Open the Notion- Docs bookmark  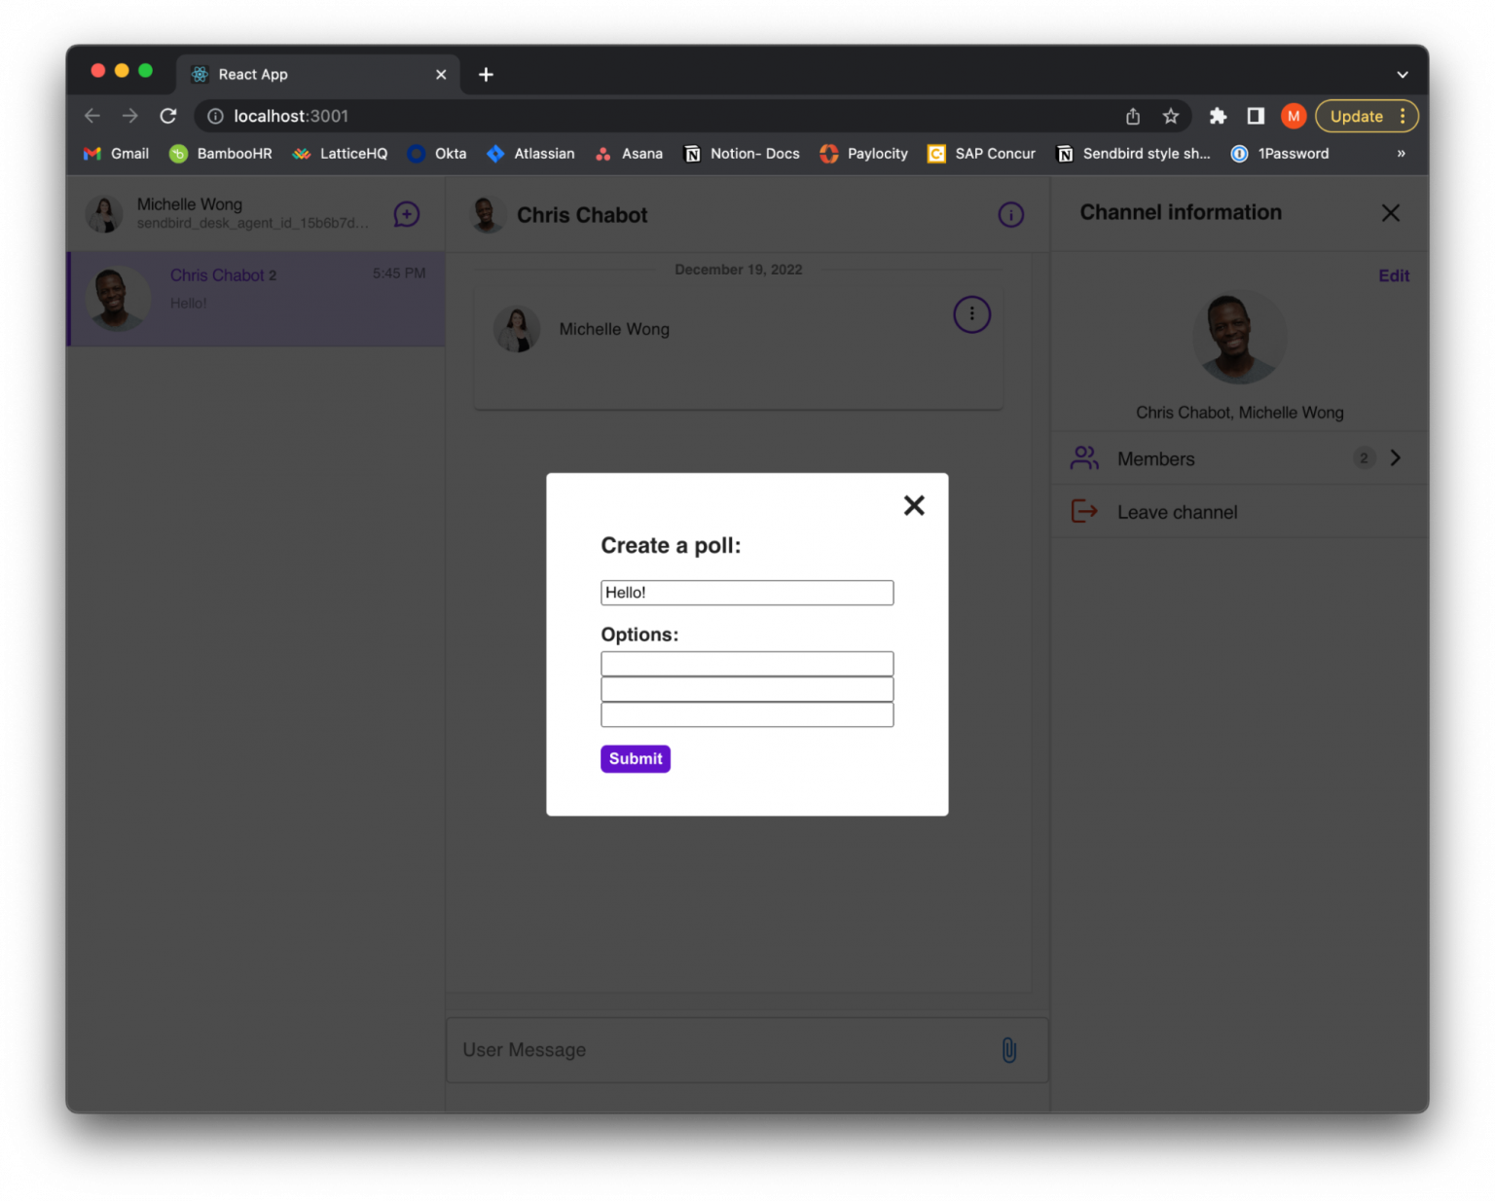pyautogui.click(x=742, y=154)
